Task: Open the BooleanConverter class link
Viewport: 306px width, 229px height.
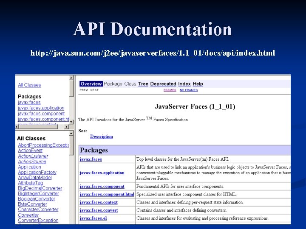Action: [x=37, y=199]
